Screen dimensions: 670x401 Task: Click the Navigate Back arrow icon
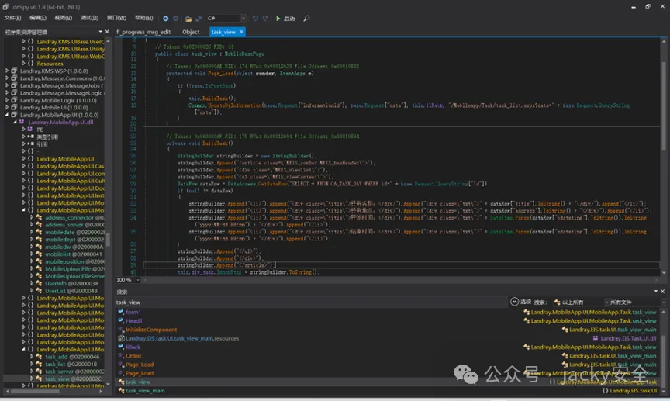coord(166,19)
